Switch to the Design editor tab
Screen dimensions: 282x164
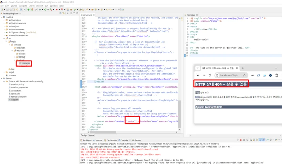pos(84,135)
